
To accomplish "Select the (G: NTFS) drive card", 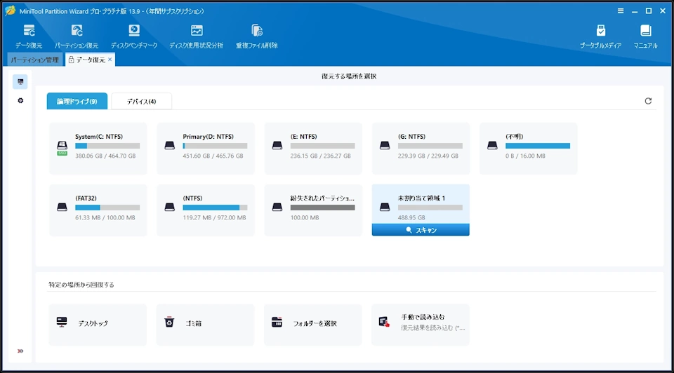I will click(421, 149).
